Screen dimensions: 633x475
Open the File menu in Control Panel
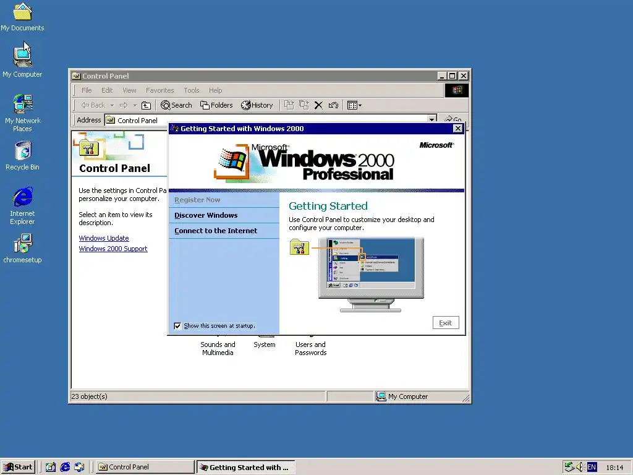[87, 90]
